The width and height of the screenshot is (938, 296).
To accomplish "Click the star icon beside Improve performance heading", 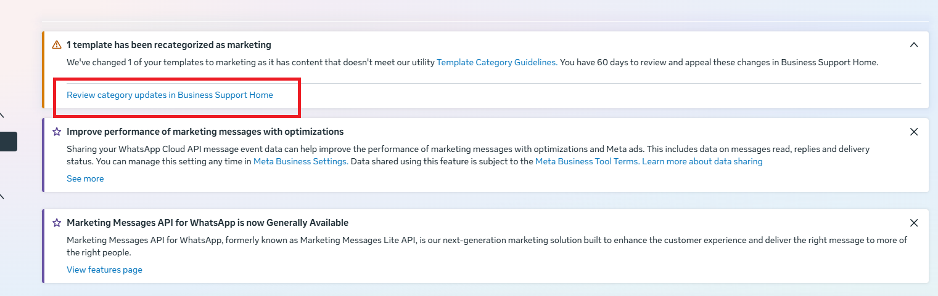I will click(x=57, y=132).
